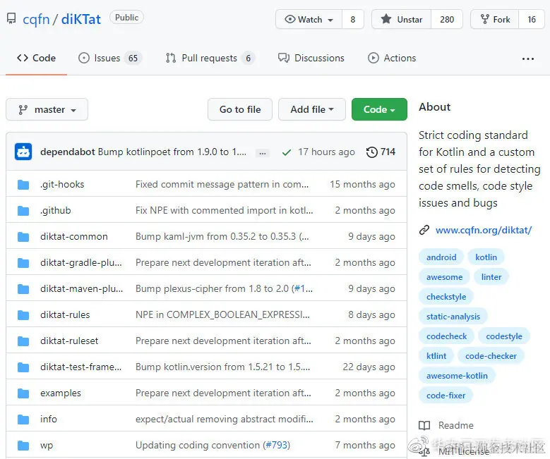
Task: Click the watchers count 8
Action: pos(353,19)
